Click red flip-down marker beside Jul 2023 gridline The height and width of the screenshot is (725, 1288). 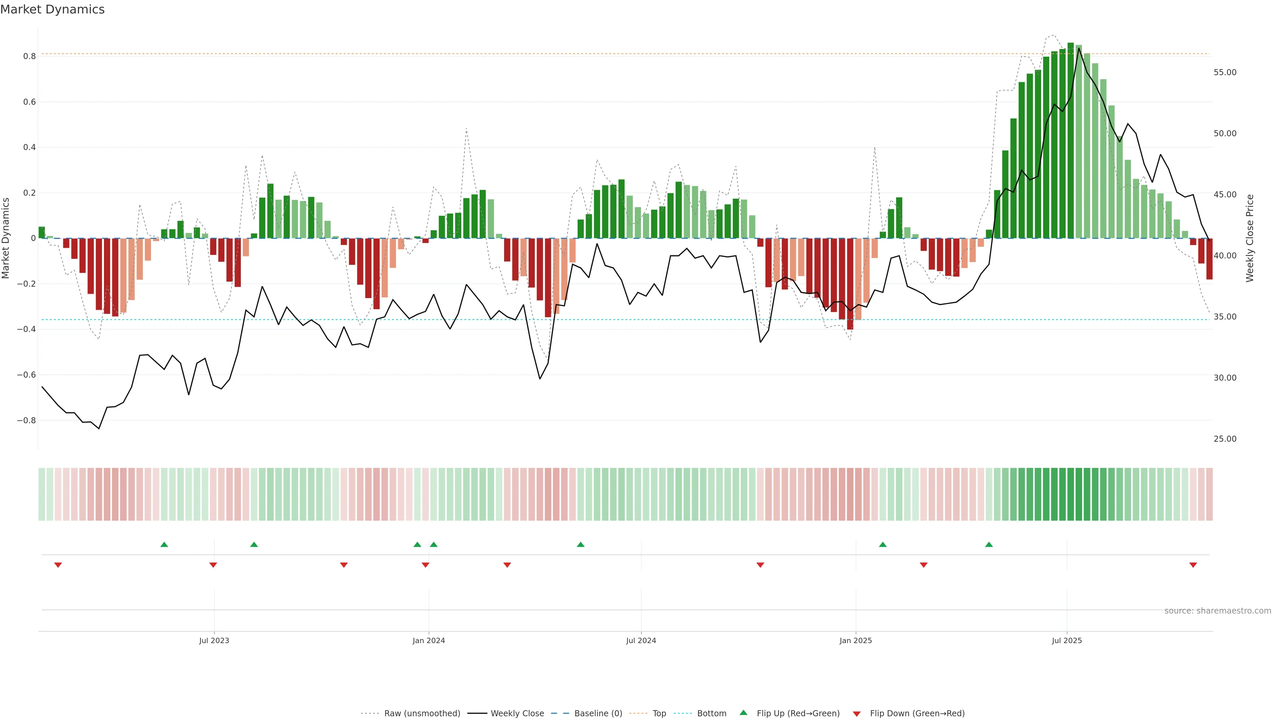coord(213,565)
